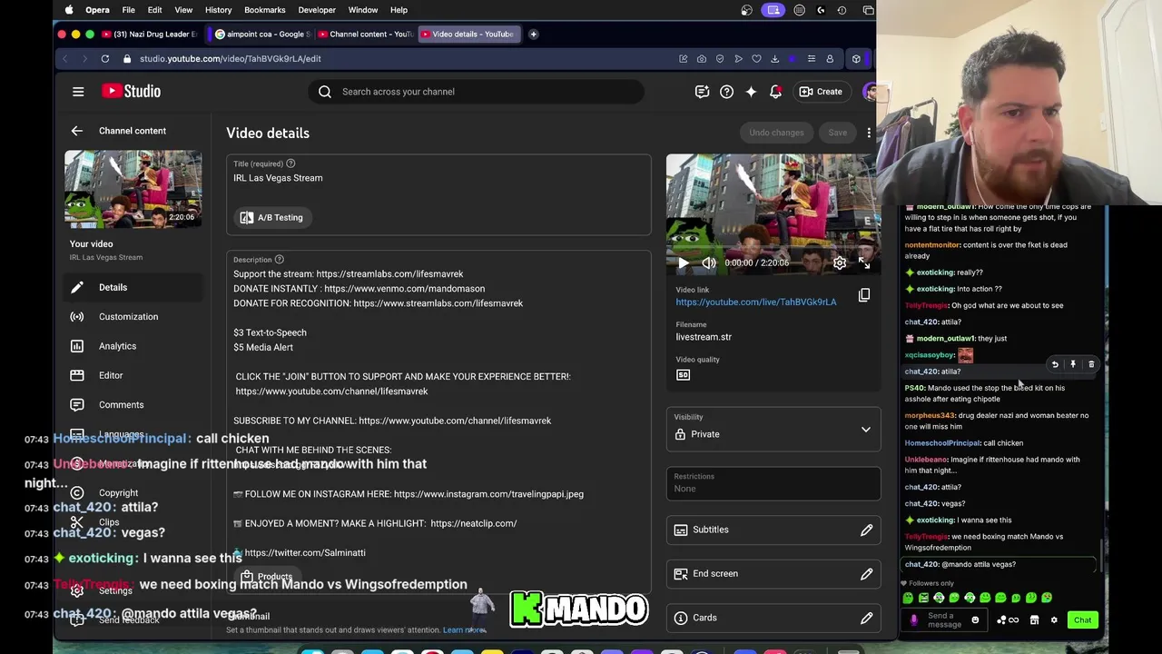Switch to Channel content browser tab
Viewport: 1162px width, 654px height.
365,34
